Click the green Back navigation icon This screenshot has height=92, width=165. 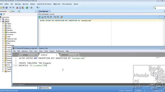(x=27, y=8)
